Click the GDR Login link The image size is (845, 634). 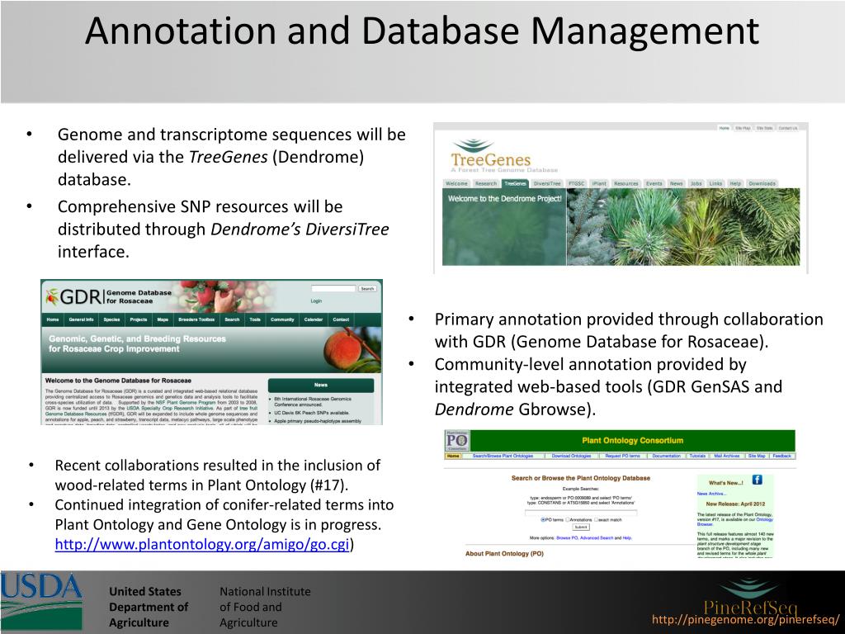pos(316,300)
